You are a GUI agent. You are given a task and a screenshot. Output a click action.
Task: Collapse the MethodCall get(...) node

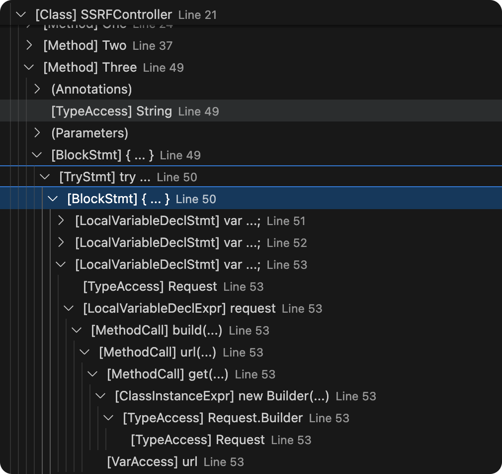pos(92,374)
